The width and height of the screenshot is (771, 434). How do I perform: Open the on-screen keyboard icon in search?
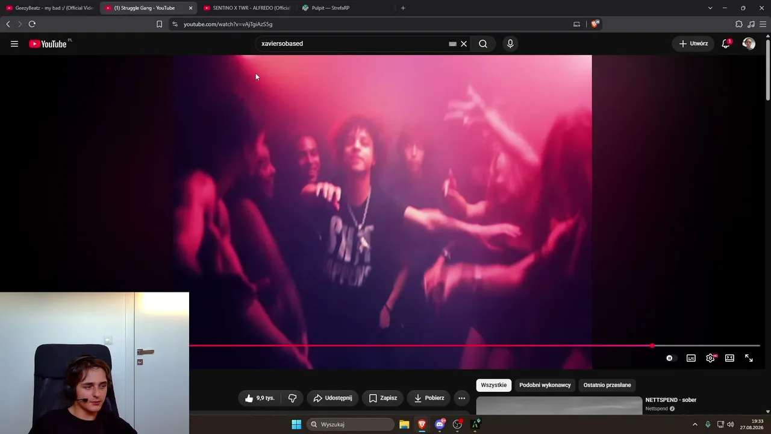point(452,44)
